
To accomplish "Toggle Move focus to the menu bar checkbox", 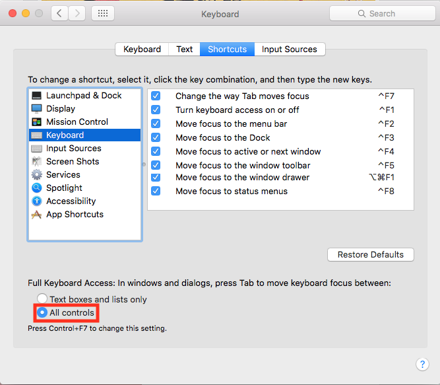I will [156, 123].
